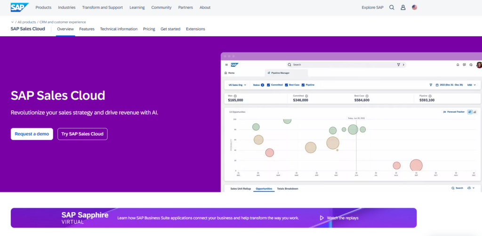Open the Transform and Support menu
Screen dimensions: 482x236
tap(102, 8)
